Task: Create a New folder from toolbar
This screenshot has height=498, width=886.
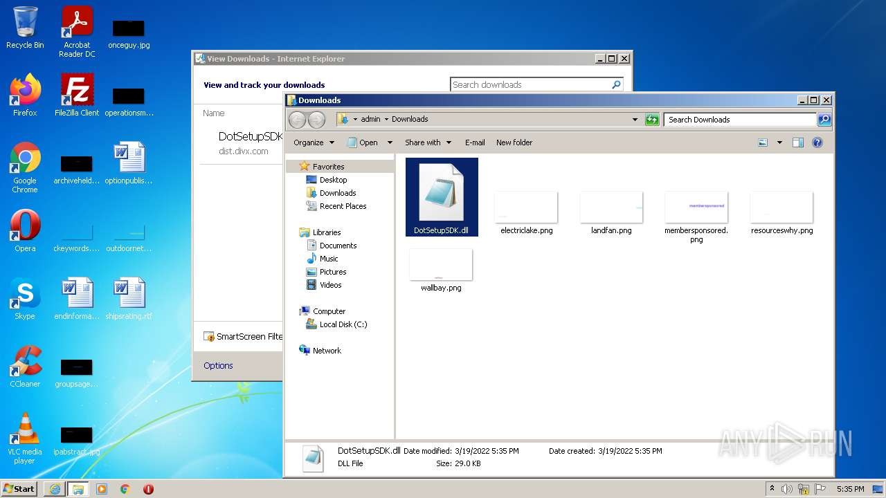Action: pos(514,142)
